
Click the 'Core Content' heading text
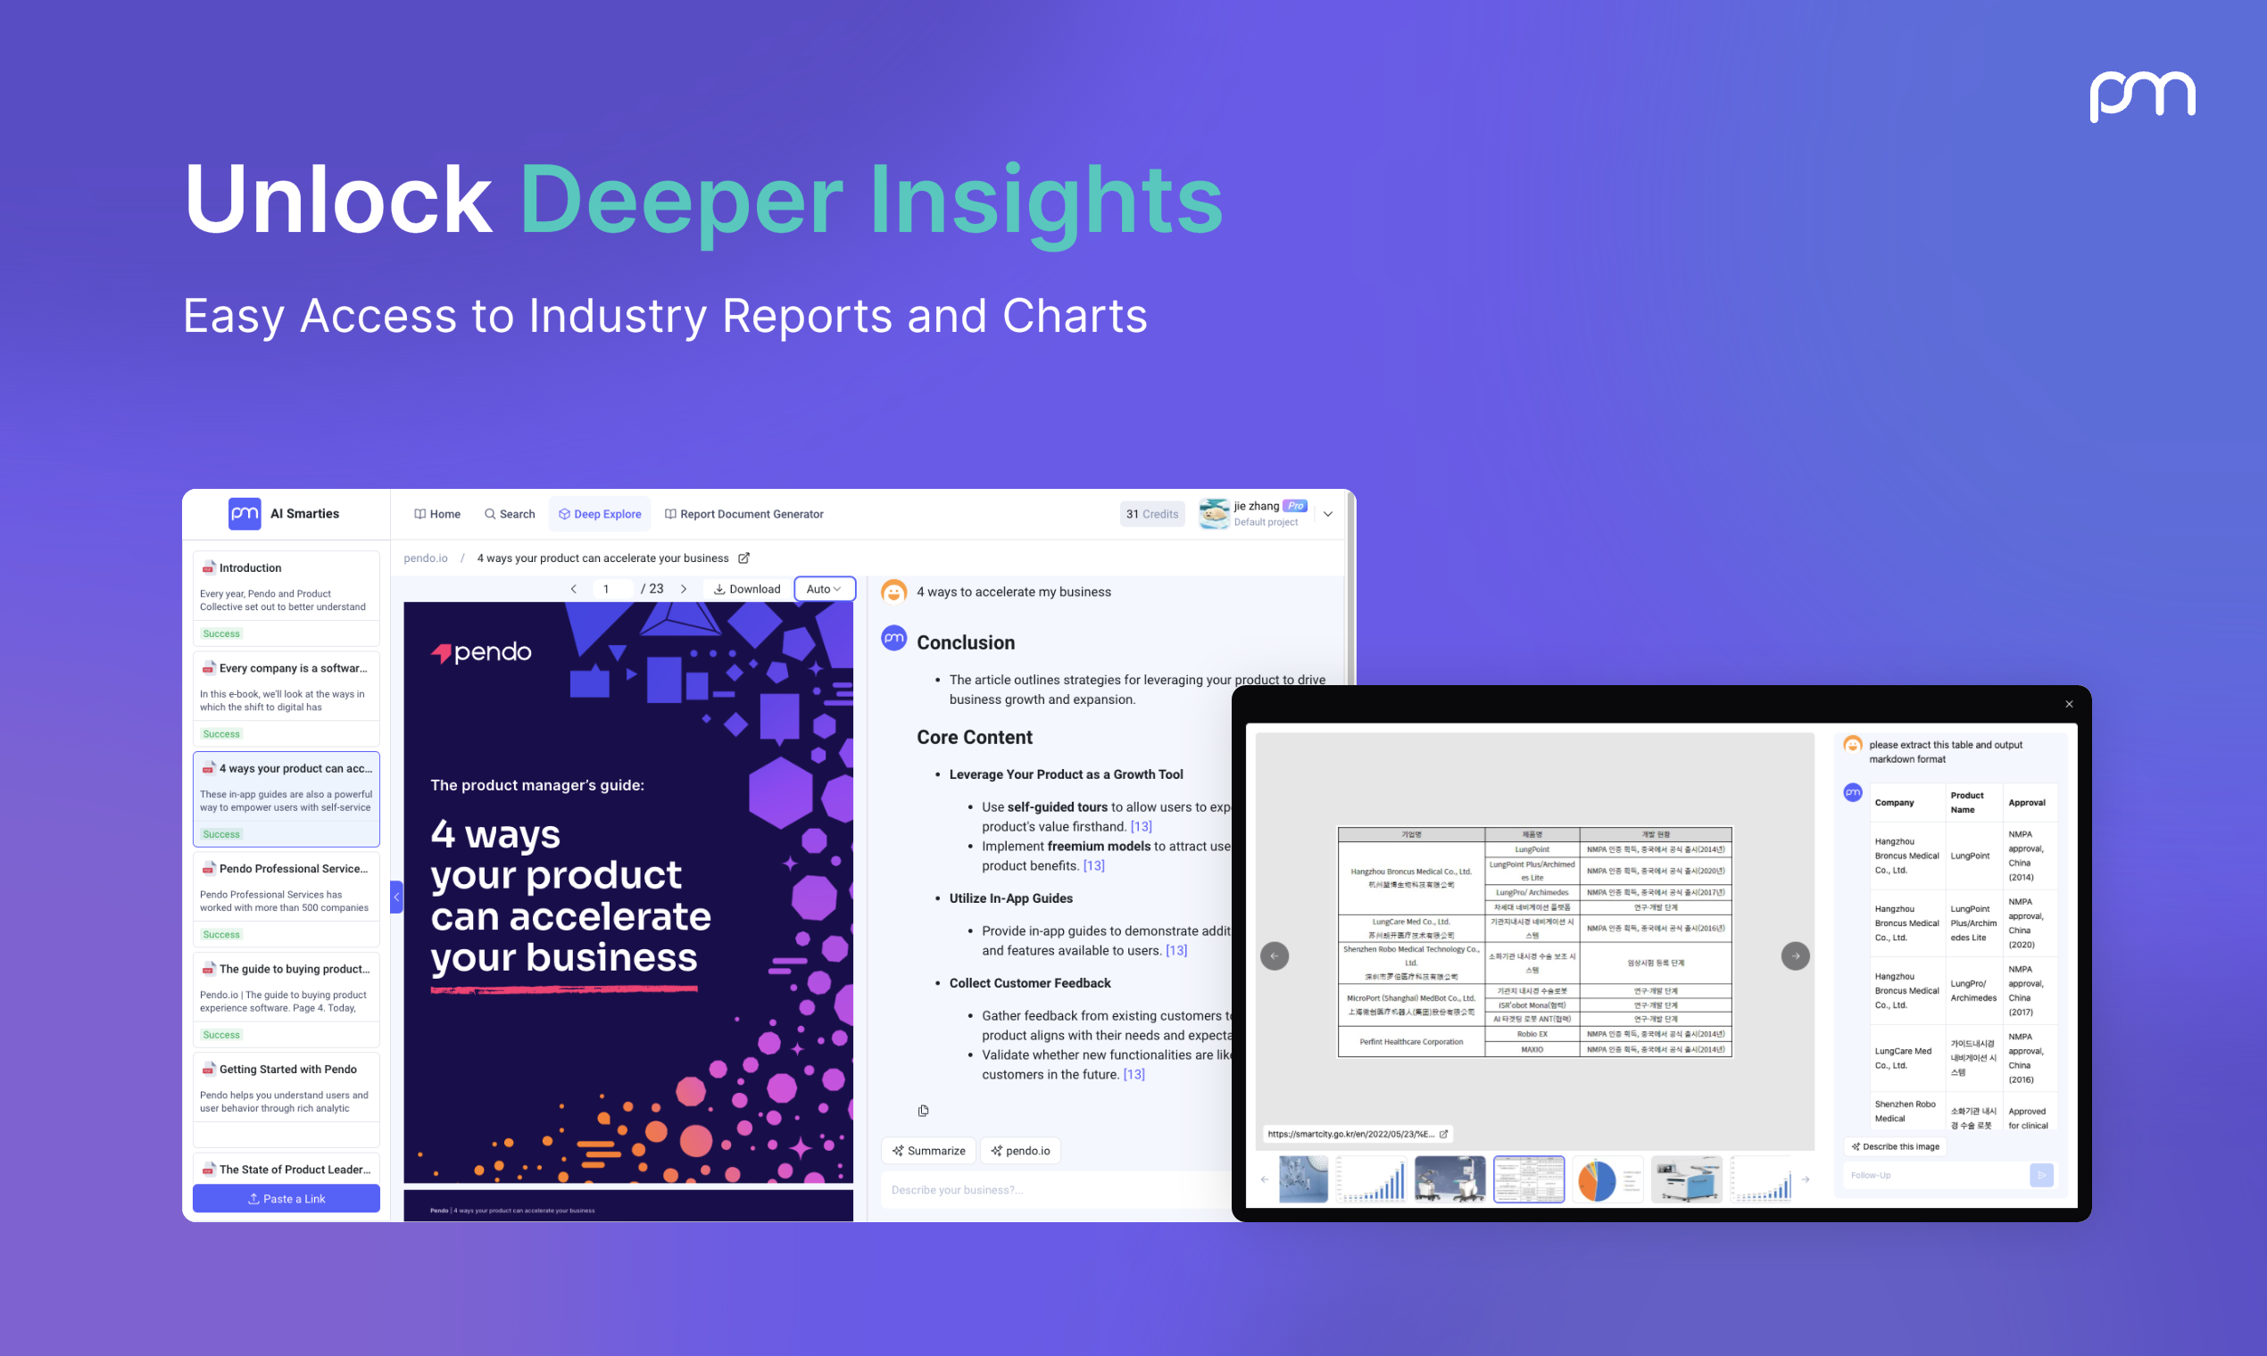(975, 737)
